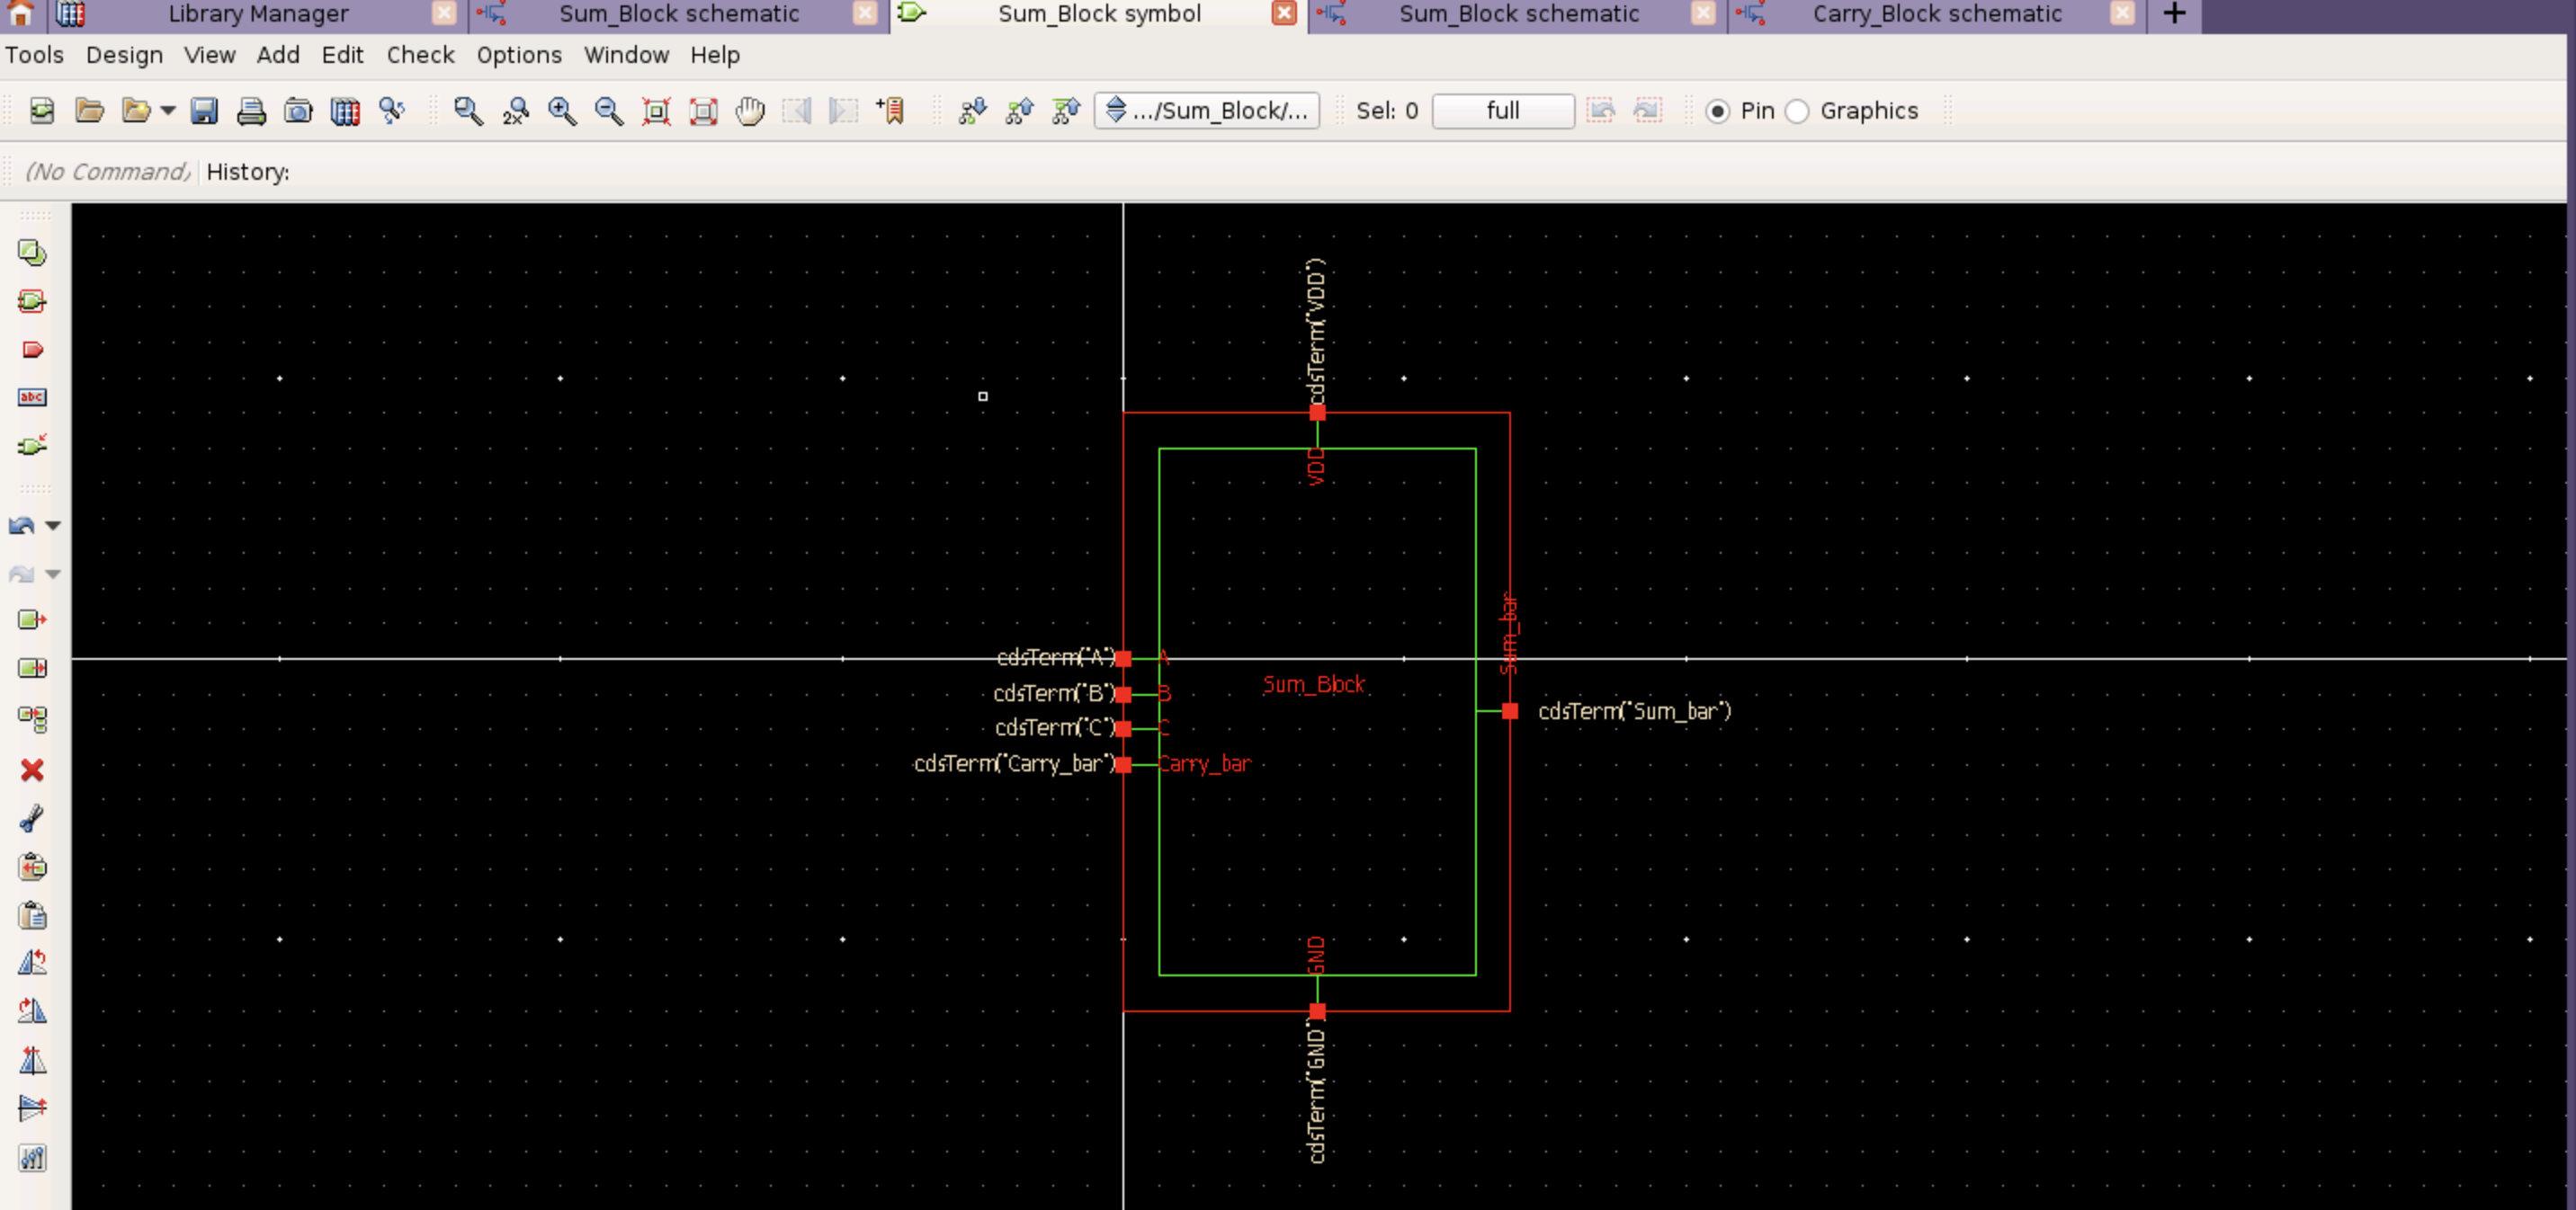
Task: Delete selected objects with the red X tool
Action: [x=33, y=770]
